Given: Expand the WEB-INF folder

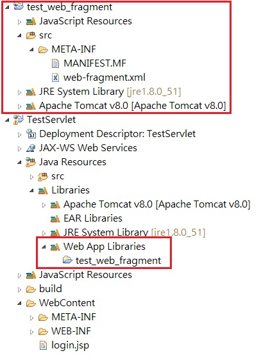Looking at the screenshot, I should pyautogui.click(x=31, y=332).
